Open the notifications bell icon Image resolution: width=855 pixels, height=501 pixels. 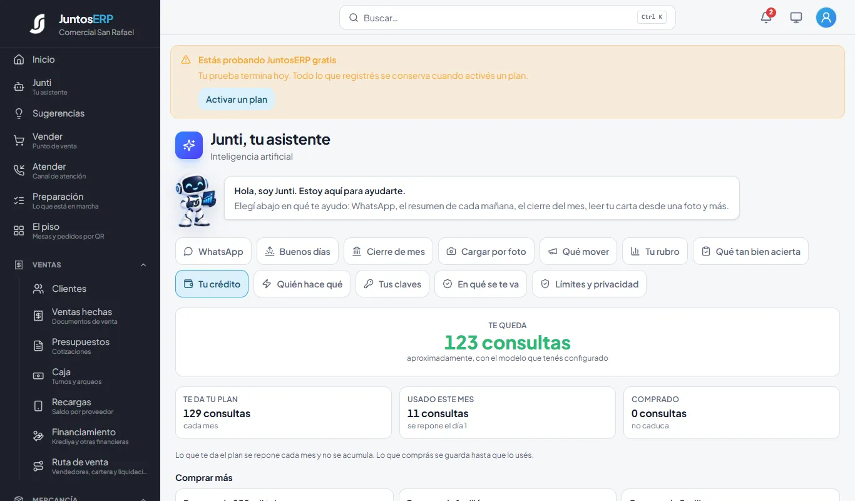click(766, 18)
